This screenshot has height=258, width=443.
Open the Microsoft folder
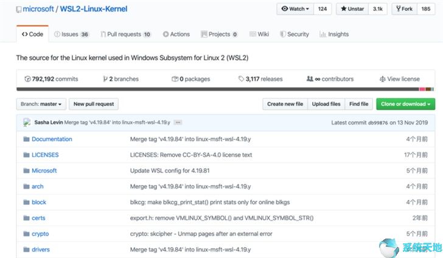(44, 170)
